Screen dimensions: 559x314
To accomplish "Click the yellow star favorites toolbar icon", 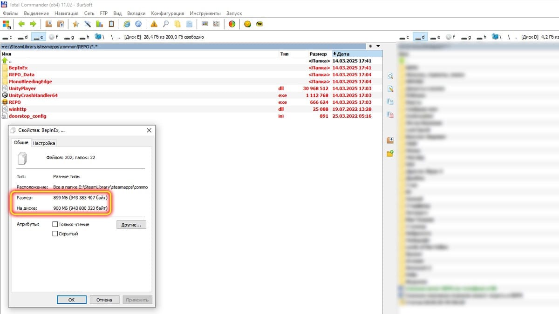I will click(75, 24).
